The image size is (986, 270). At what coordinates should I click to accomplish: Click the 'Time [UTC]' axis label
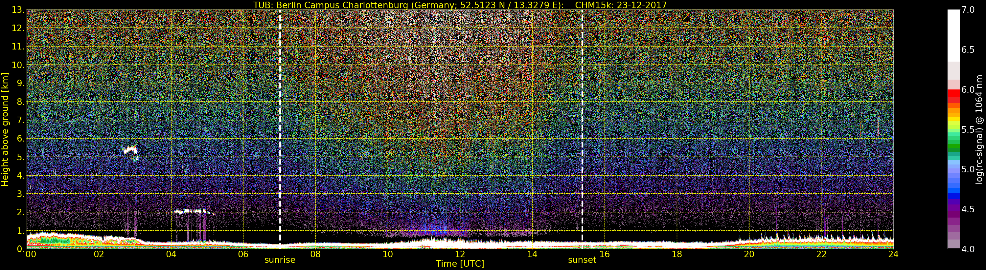click(x=460, y=264)
